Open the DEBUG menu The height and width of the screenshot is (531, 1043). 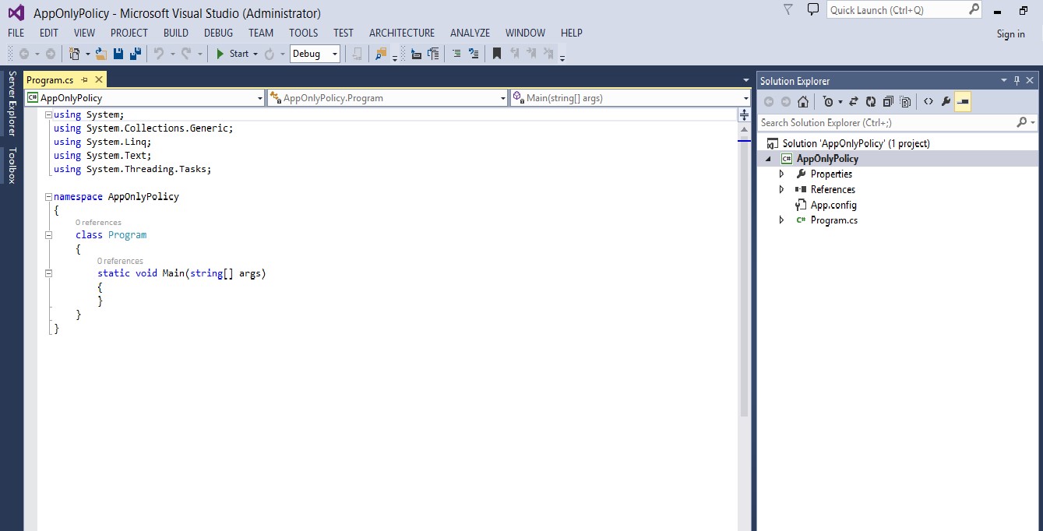(x=219, y=33)
